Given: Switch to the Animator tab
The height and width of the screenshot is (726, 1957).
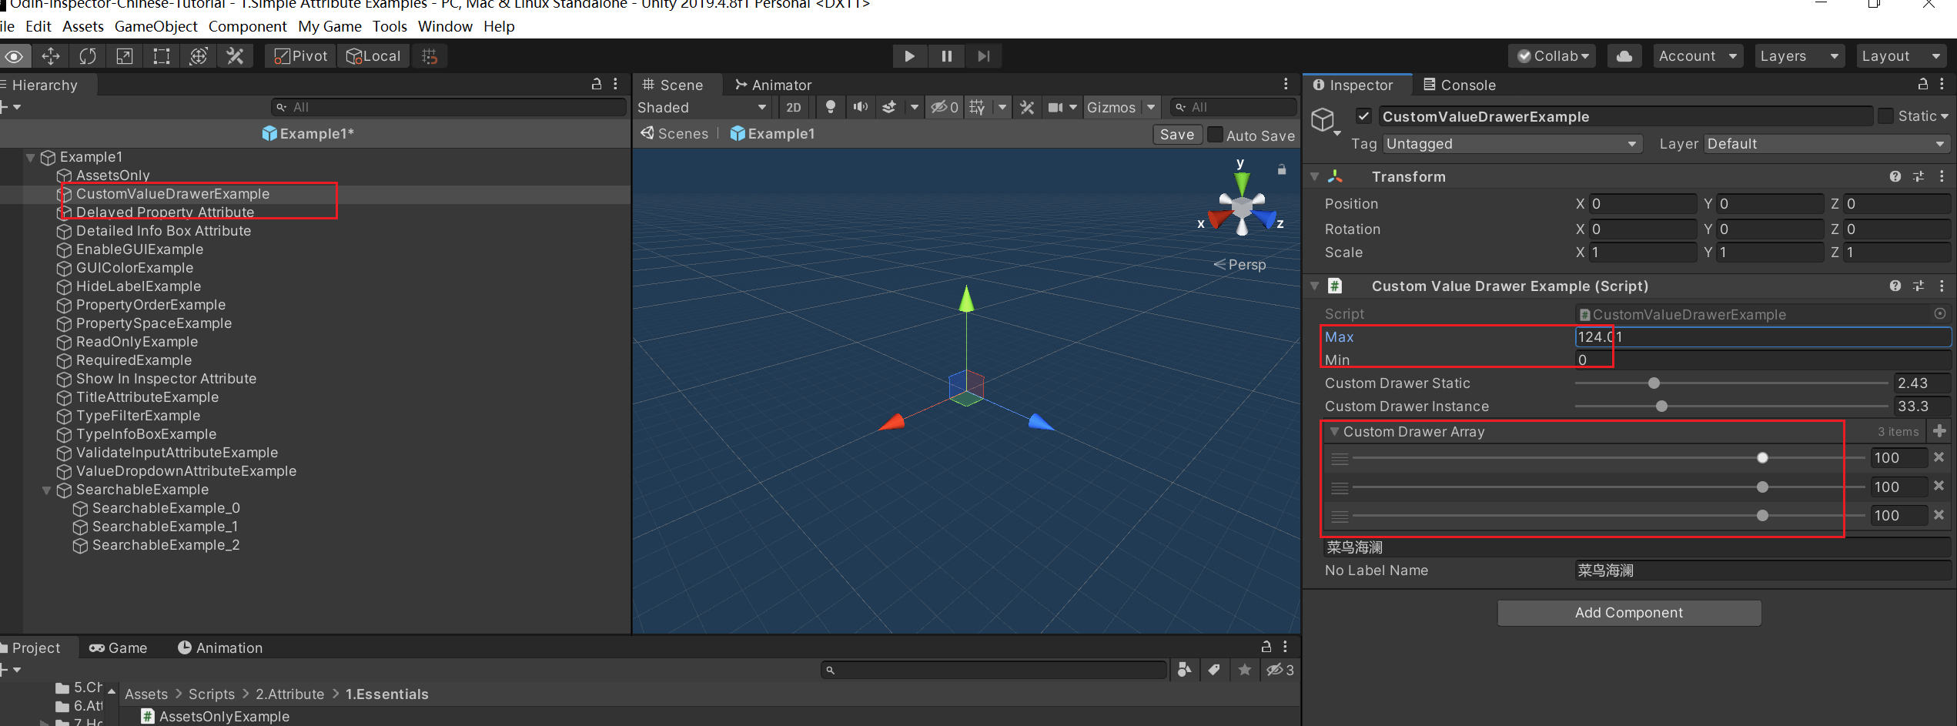Looking at the screenshot, I should [x=773, y=85].
